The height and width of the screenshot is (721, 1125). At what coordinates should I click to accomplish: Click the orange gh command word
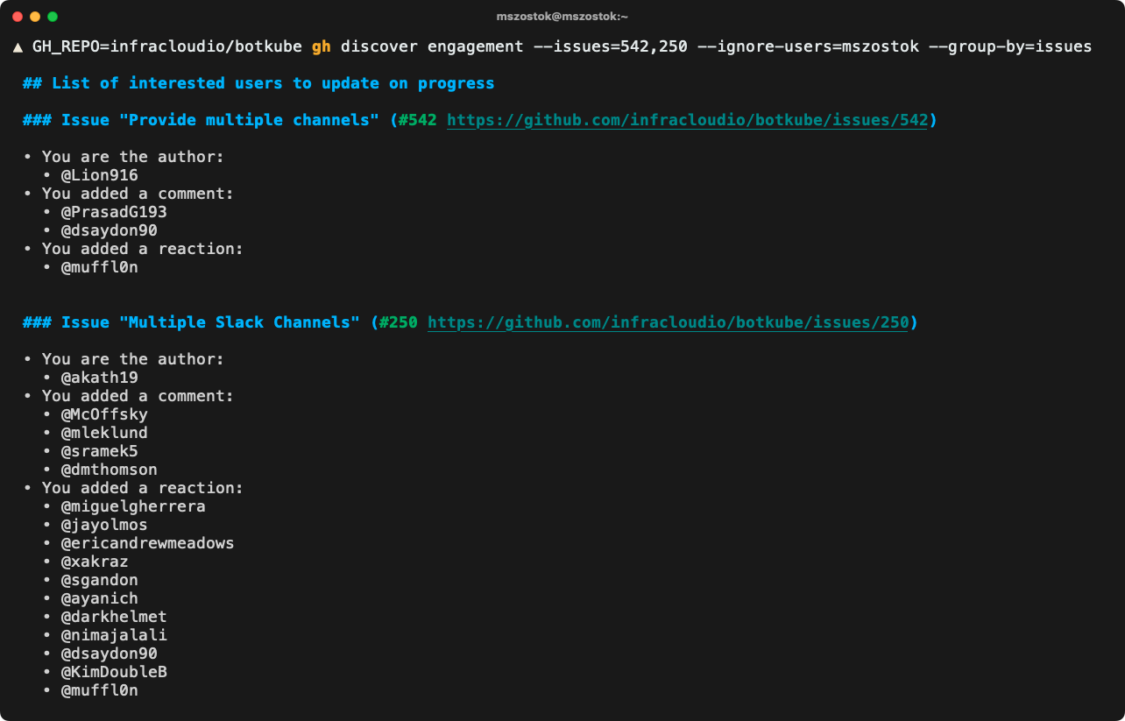pos(322,46)
